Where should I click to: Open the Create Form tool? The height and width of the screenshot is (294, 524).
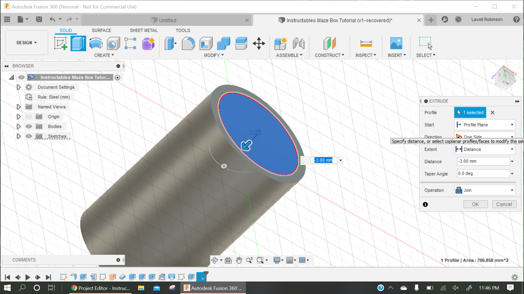click(148, 44)
